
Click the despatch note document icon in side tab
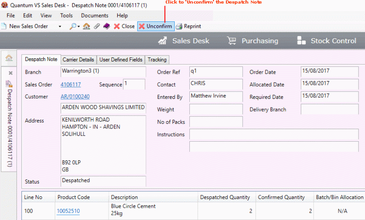pyautogui.click(x=9, y=83)
